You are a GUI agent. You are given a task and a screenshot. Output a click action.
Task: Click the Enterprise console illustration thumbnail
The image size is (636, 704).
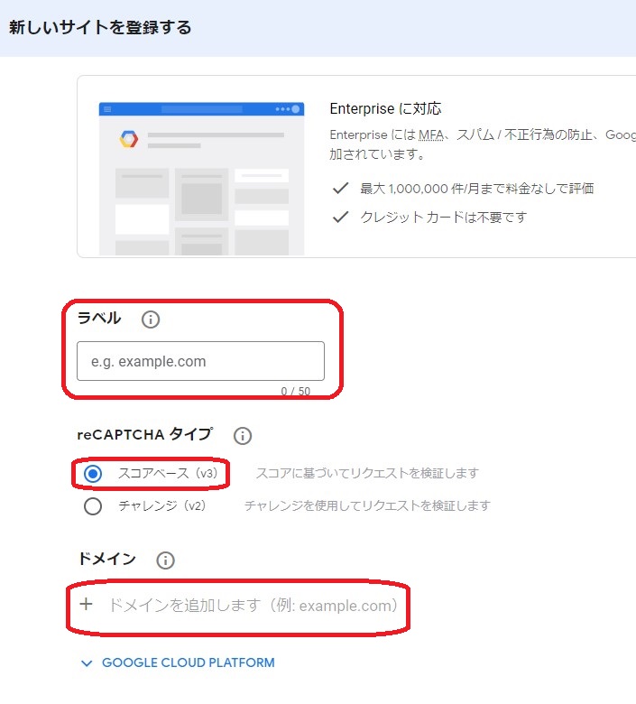(201, 177)
